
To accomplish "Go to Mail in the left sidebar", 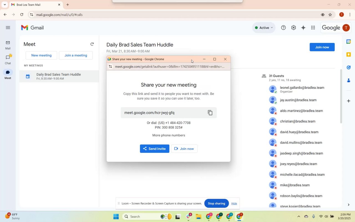I will tap(8, 45).
